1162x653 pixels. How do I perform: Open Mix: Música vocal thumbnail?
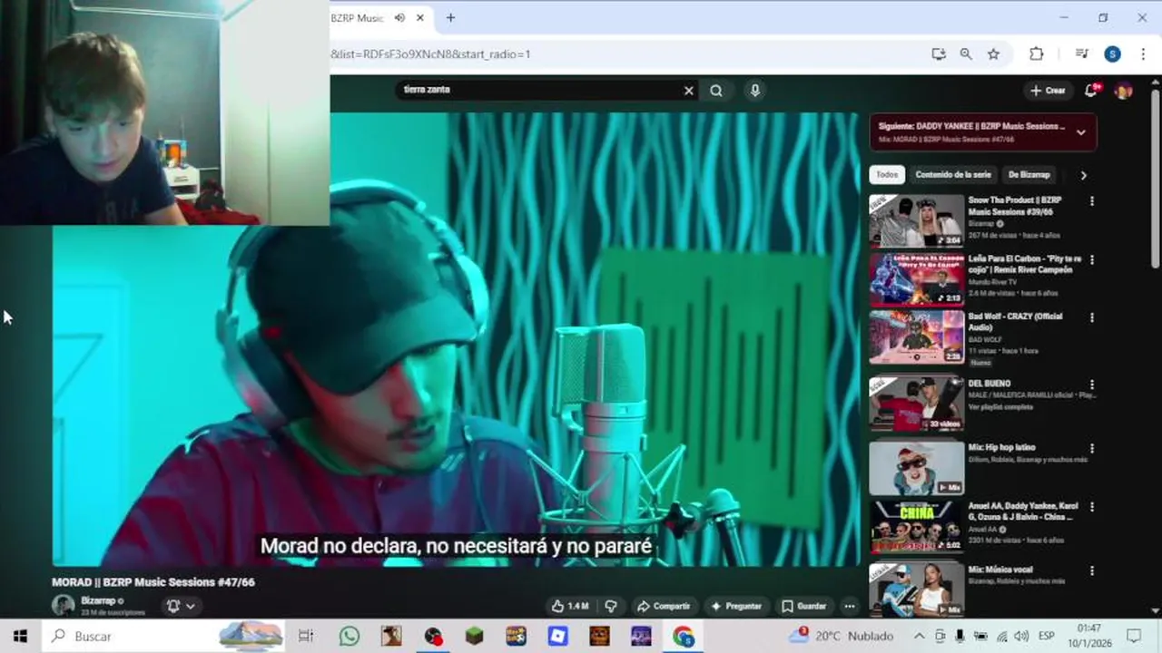[916, 589]
